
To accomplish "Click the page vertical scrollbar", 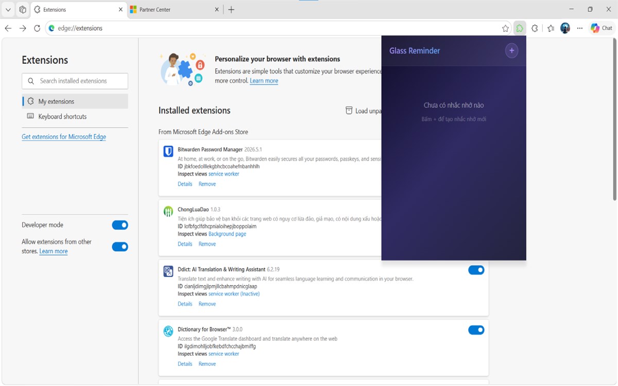I will (614, 118).
